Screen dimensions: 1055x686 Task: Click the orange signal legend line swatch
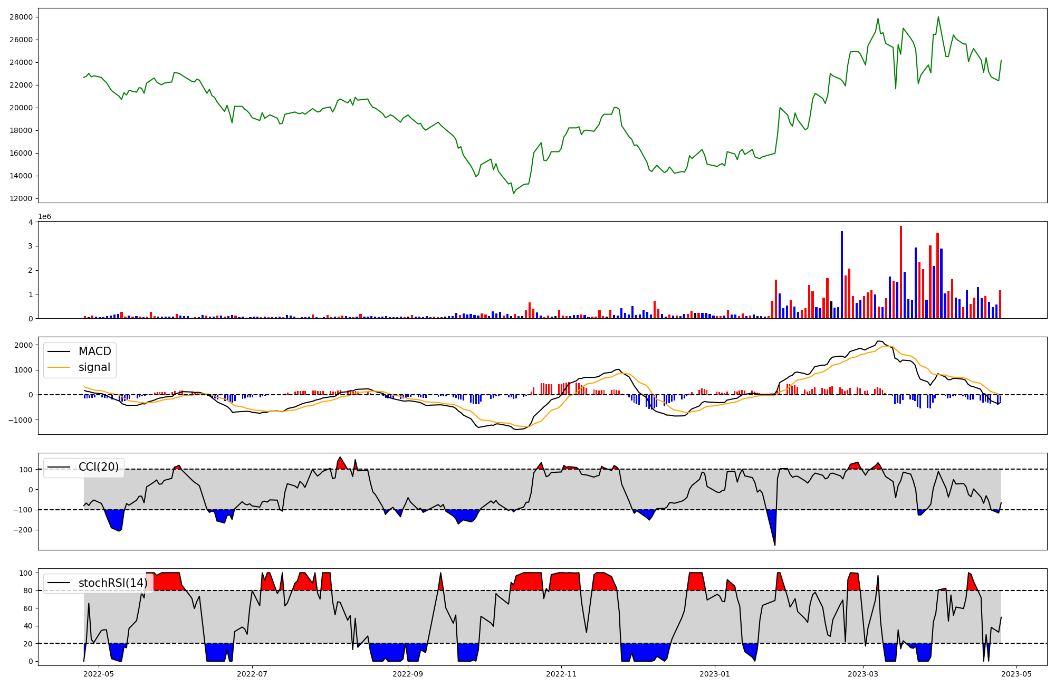coord(59,367)
